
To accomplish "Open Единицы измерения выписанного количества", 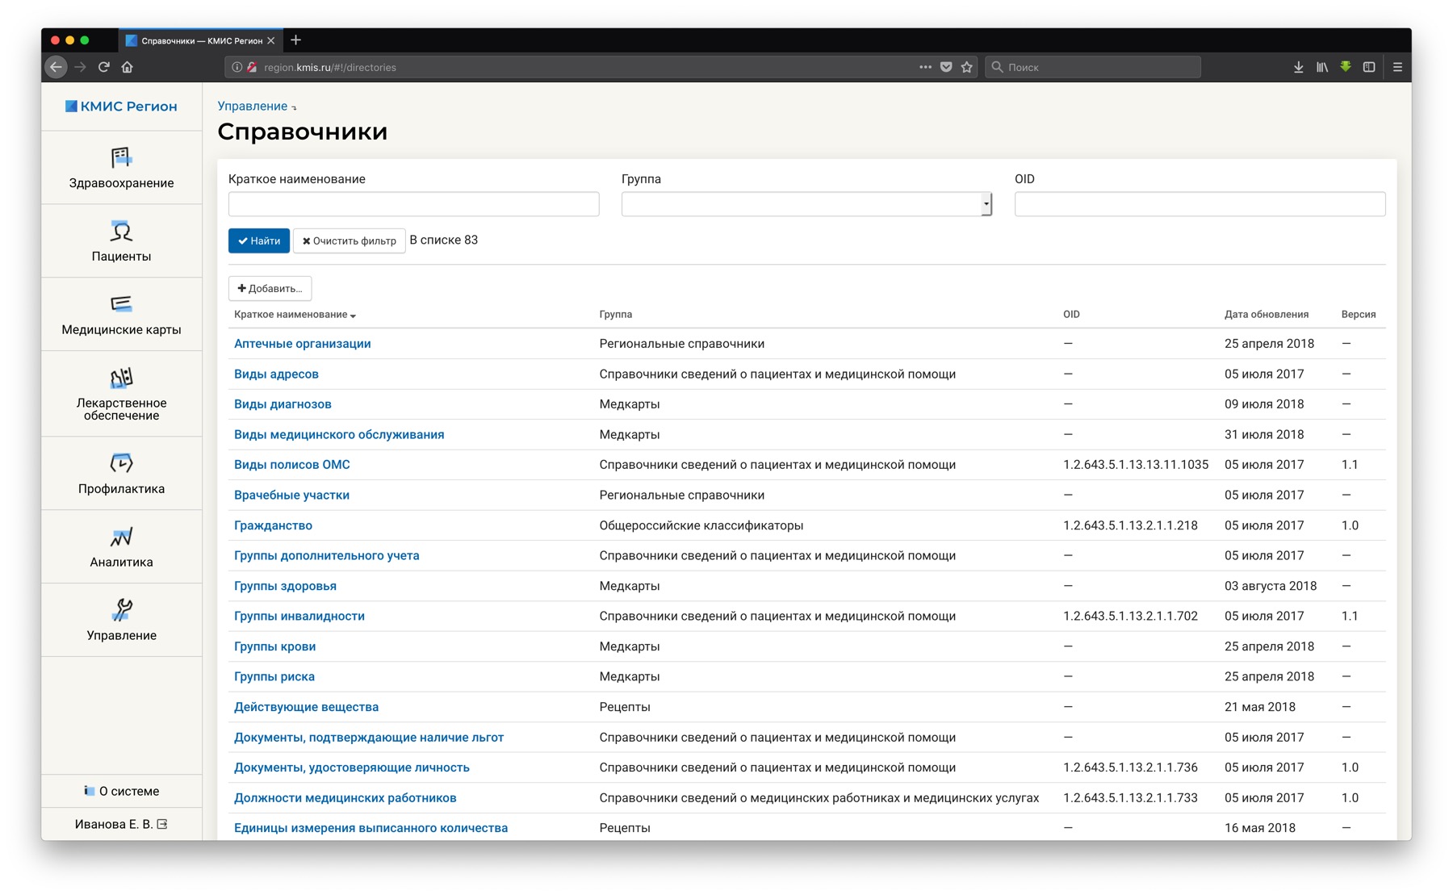I will (371, 828).
